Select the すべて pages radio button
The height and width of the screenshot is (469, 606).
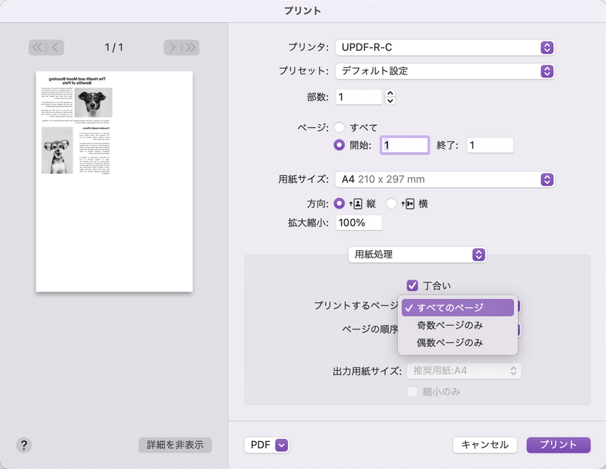tap(339, 128)
